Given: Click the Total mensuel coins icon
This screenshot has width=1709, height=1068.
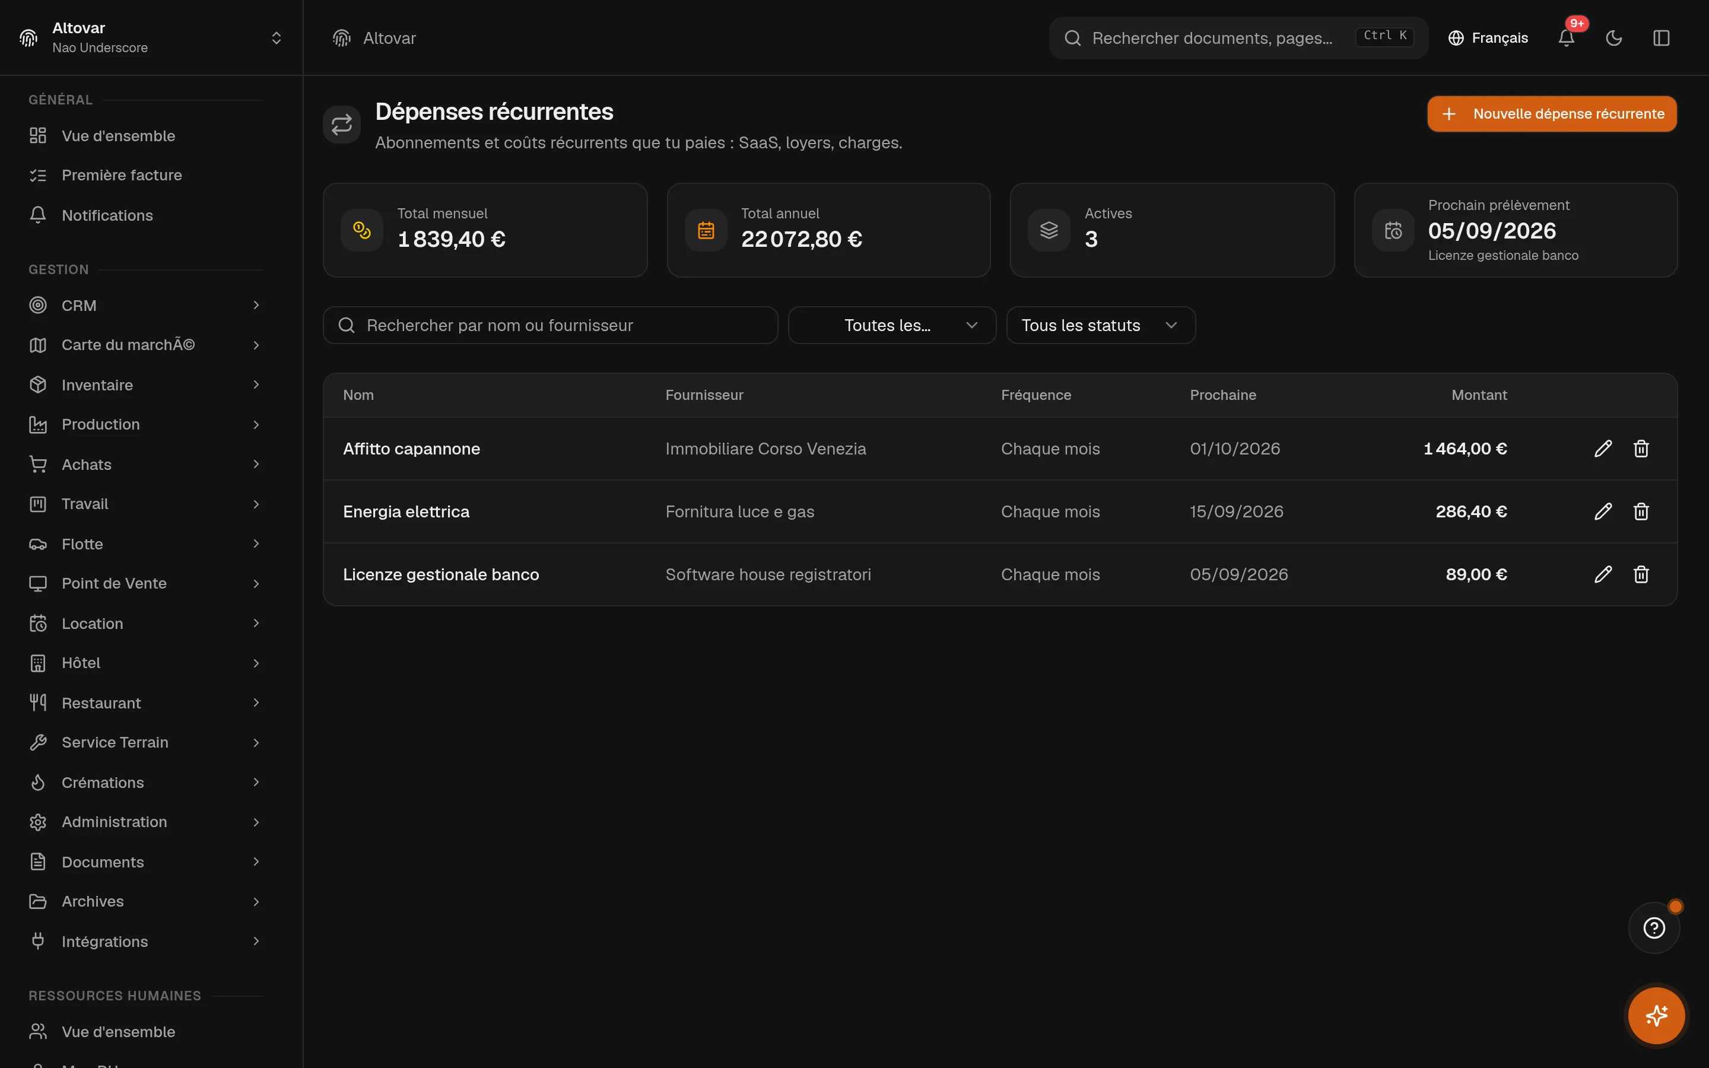Looking at the screenshot, I should click(x=361, y=230).
